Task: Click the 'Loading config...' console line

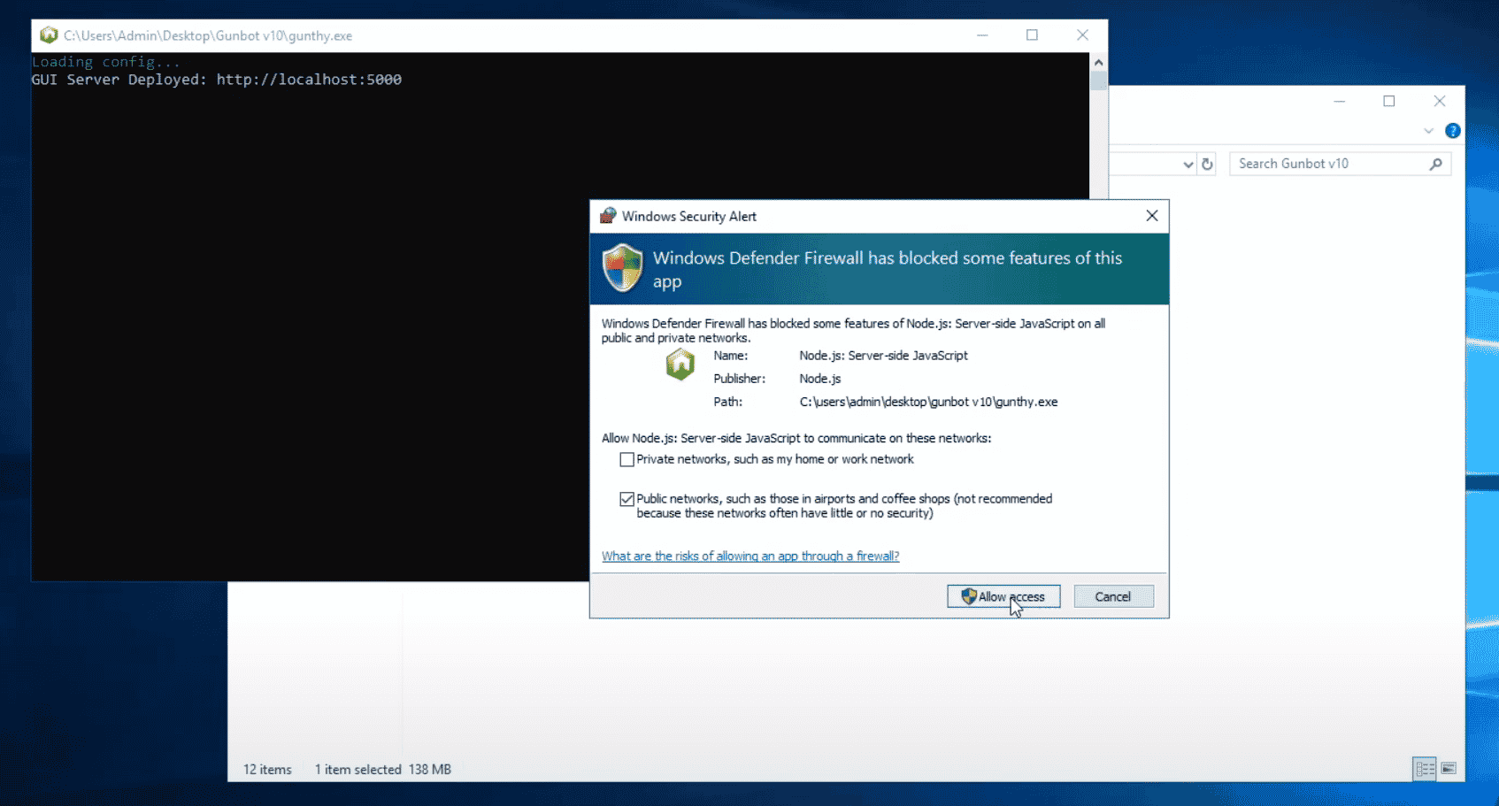Action: 106,62
